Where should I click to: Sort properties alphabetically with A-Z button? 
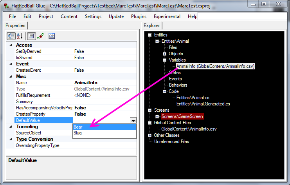[x=20, y=36]
